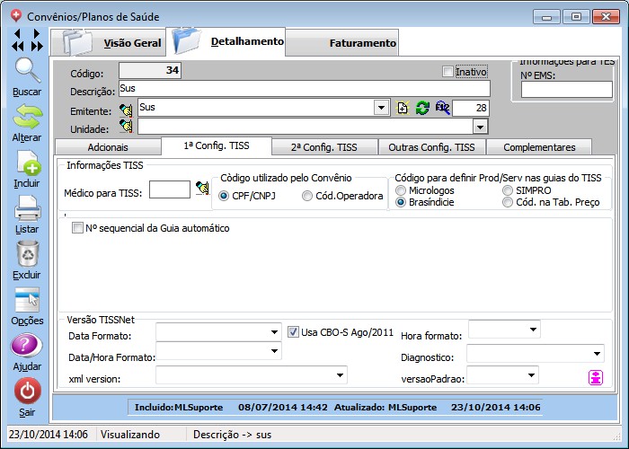Image resolution: width=629 pixels, height=449 pixels.
Task: Click the magenta button near versaoPadrao
Action: 595,377
